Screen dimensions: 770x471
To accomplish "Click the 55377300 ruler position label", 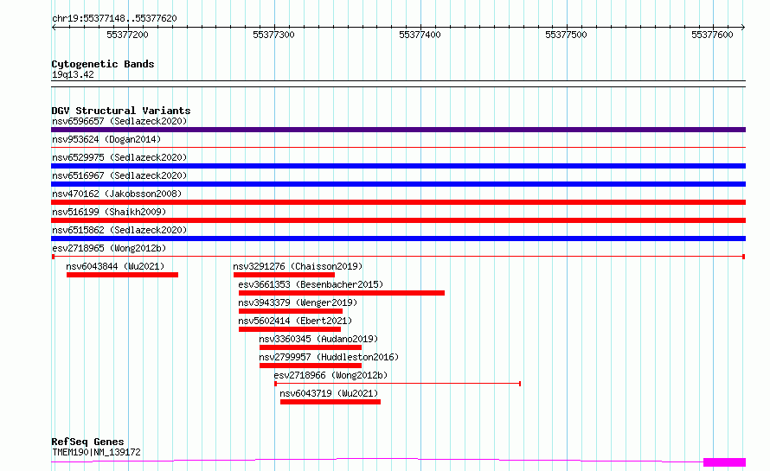I will coord(273,35).
